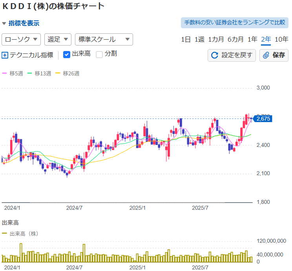Screen dimensions: 292x271
Task: Select the 10年 time range tab
Action: tap(281, 39)
